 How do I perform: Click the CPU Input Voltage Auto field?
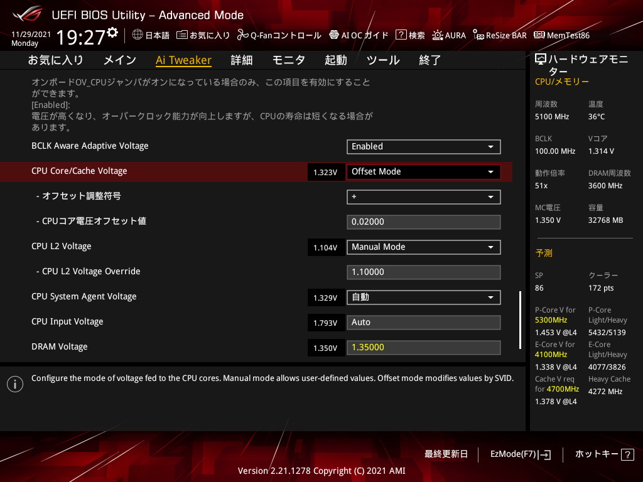tap(424, 322)
